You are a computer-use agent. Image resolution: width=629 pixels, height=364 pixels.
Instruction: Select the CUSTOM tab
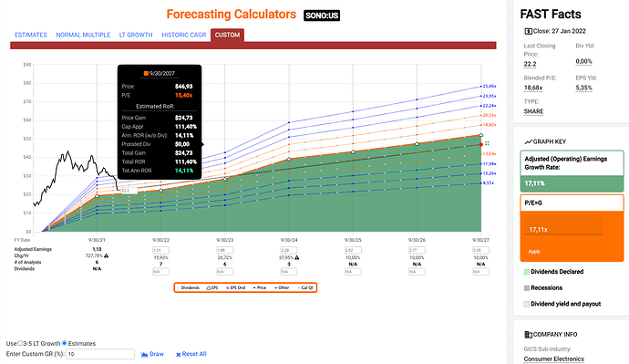pyautogui.click(x=228, y=35)
